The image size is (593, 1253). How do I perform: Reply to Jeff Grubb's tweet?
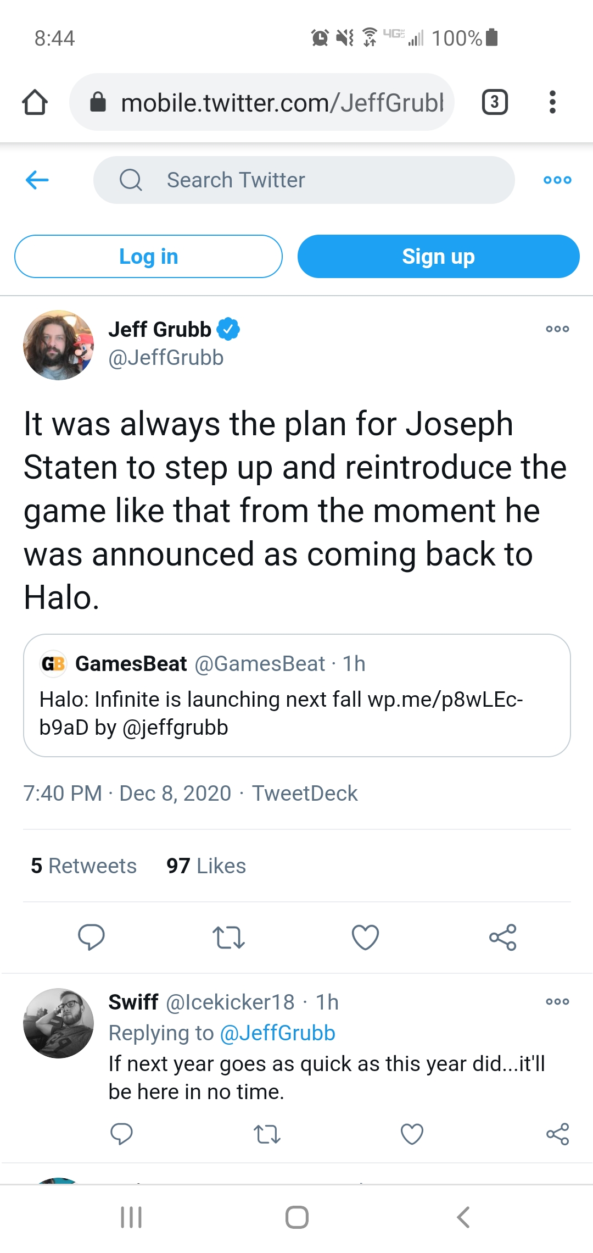(x=91, y=937)
